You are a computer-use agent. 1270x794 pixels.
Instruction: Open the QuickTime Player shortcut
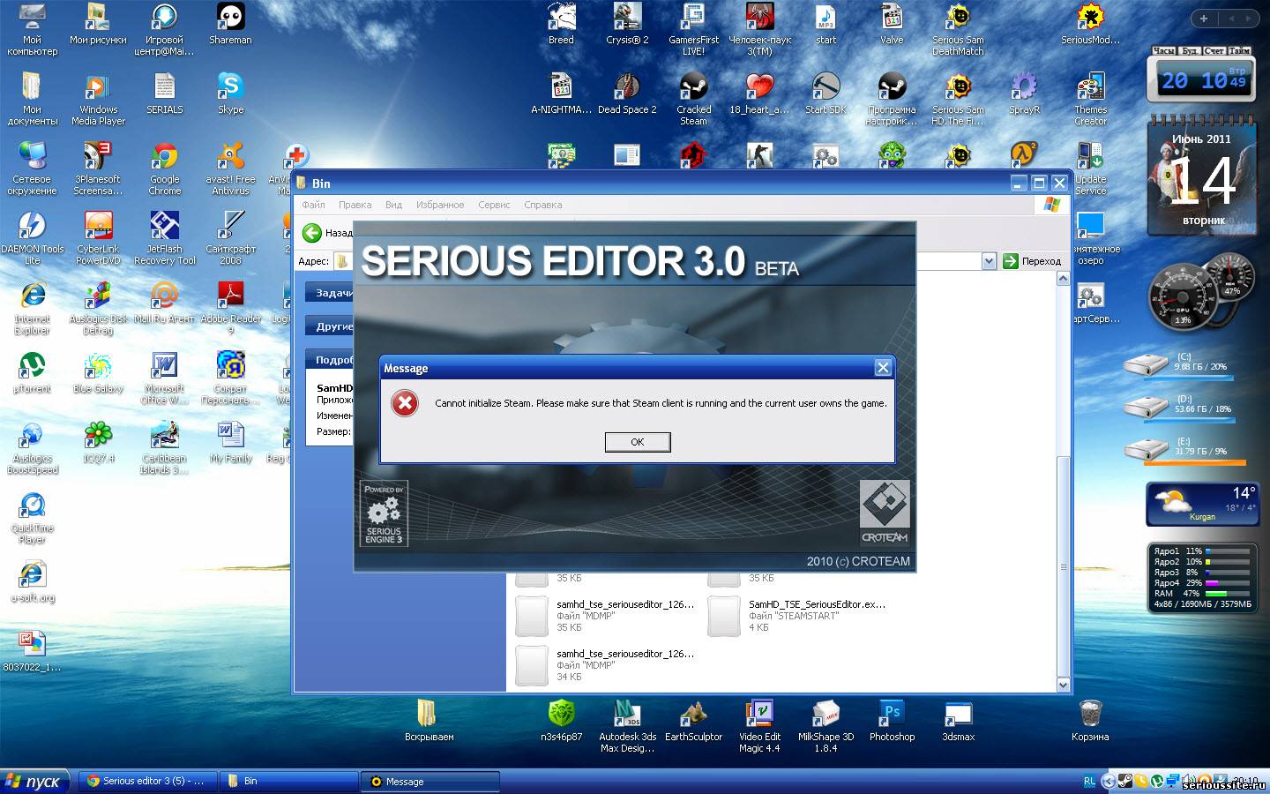[x=33, y=518]
